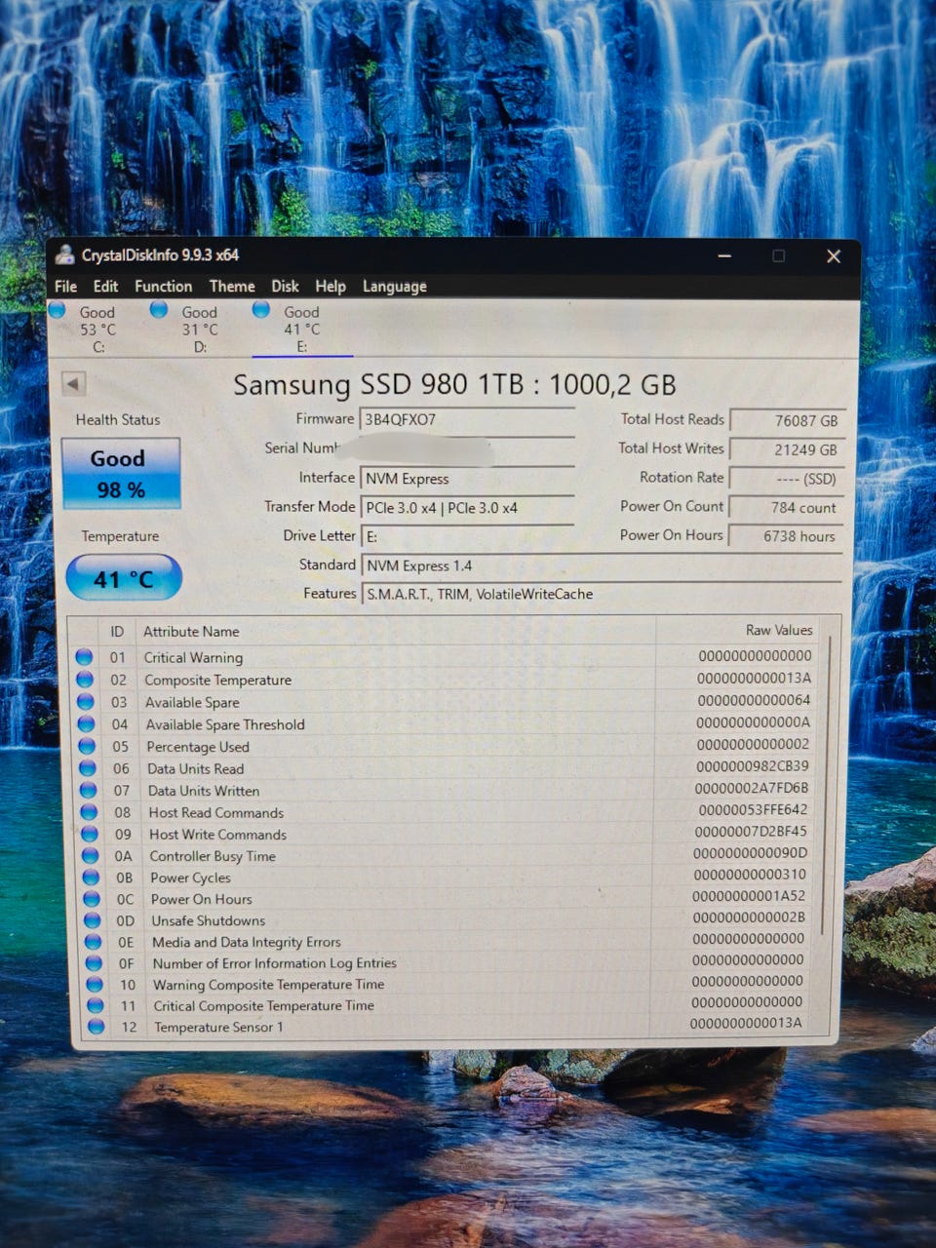Viewport: 936px width, 1248px height.
Task: Open the File menu
Action: pyautogui.click(x=65, y=287)
